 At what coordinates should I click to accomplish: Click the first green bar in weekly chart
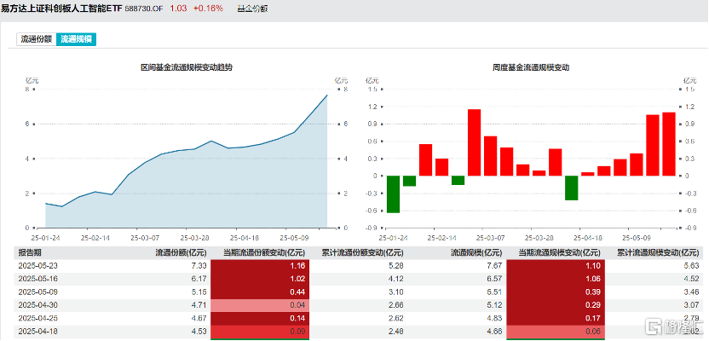point(393,194)
